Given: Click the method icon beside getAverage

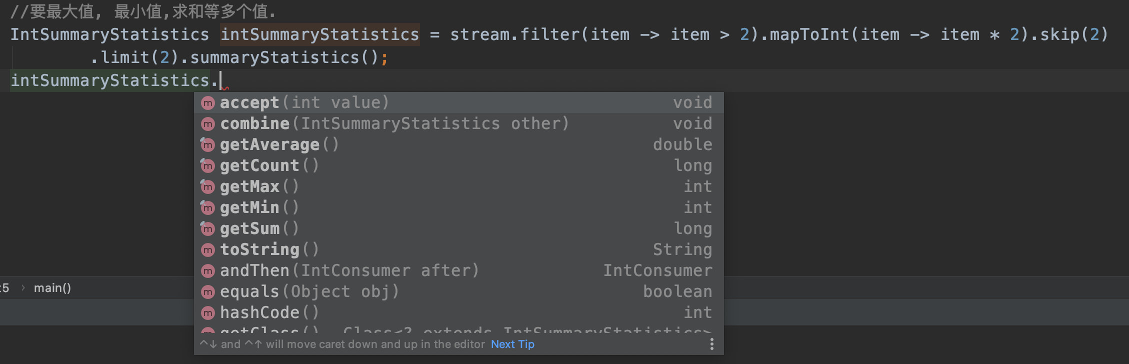Looking at the screenshot, I should (207, 145).
